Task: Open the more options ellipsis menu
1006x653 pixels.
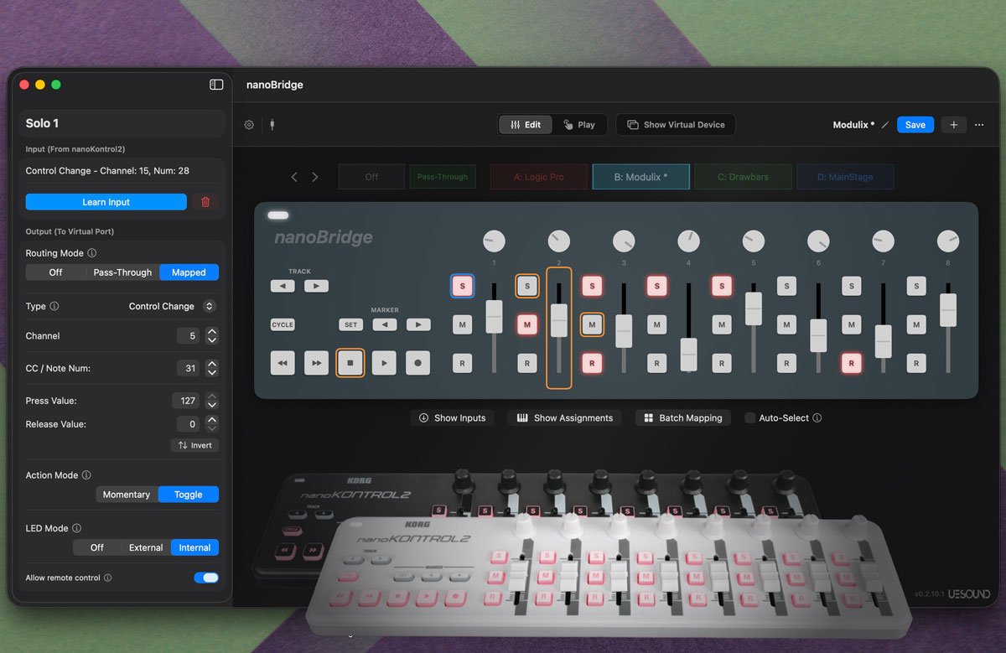Action: point(979,125)
